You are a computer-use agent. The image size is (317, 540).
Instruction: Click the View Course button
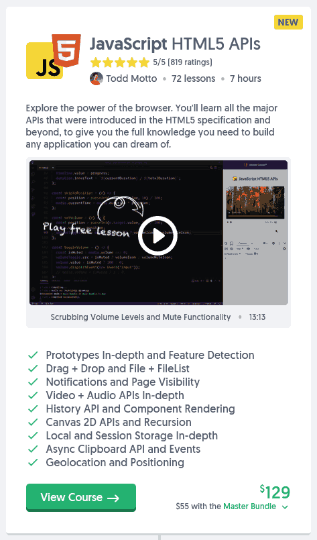(81, 497)
